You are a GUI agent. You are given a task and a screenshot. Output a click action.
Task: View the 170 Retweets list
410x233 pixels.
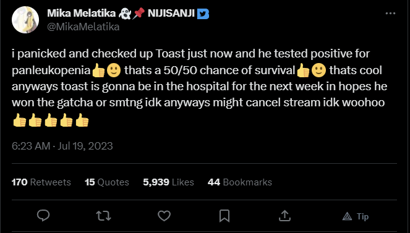41,182
